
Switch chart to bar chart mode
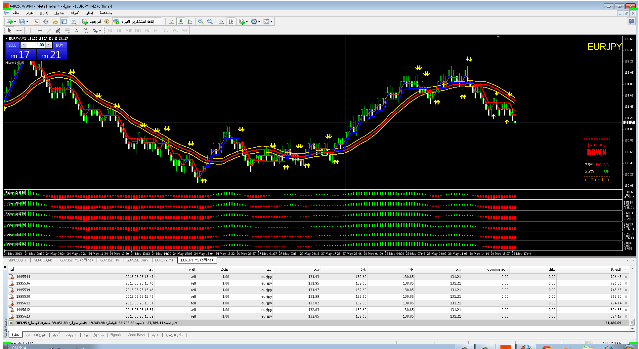pyautogui.click(x=171, y=21)
